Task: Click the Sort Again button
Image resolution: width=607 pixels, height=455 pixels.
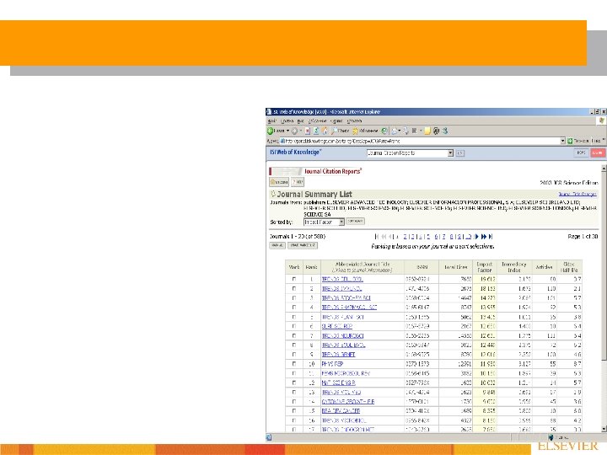Action: [x=356, y=222]
